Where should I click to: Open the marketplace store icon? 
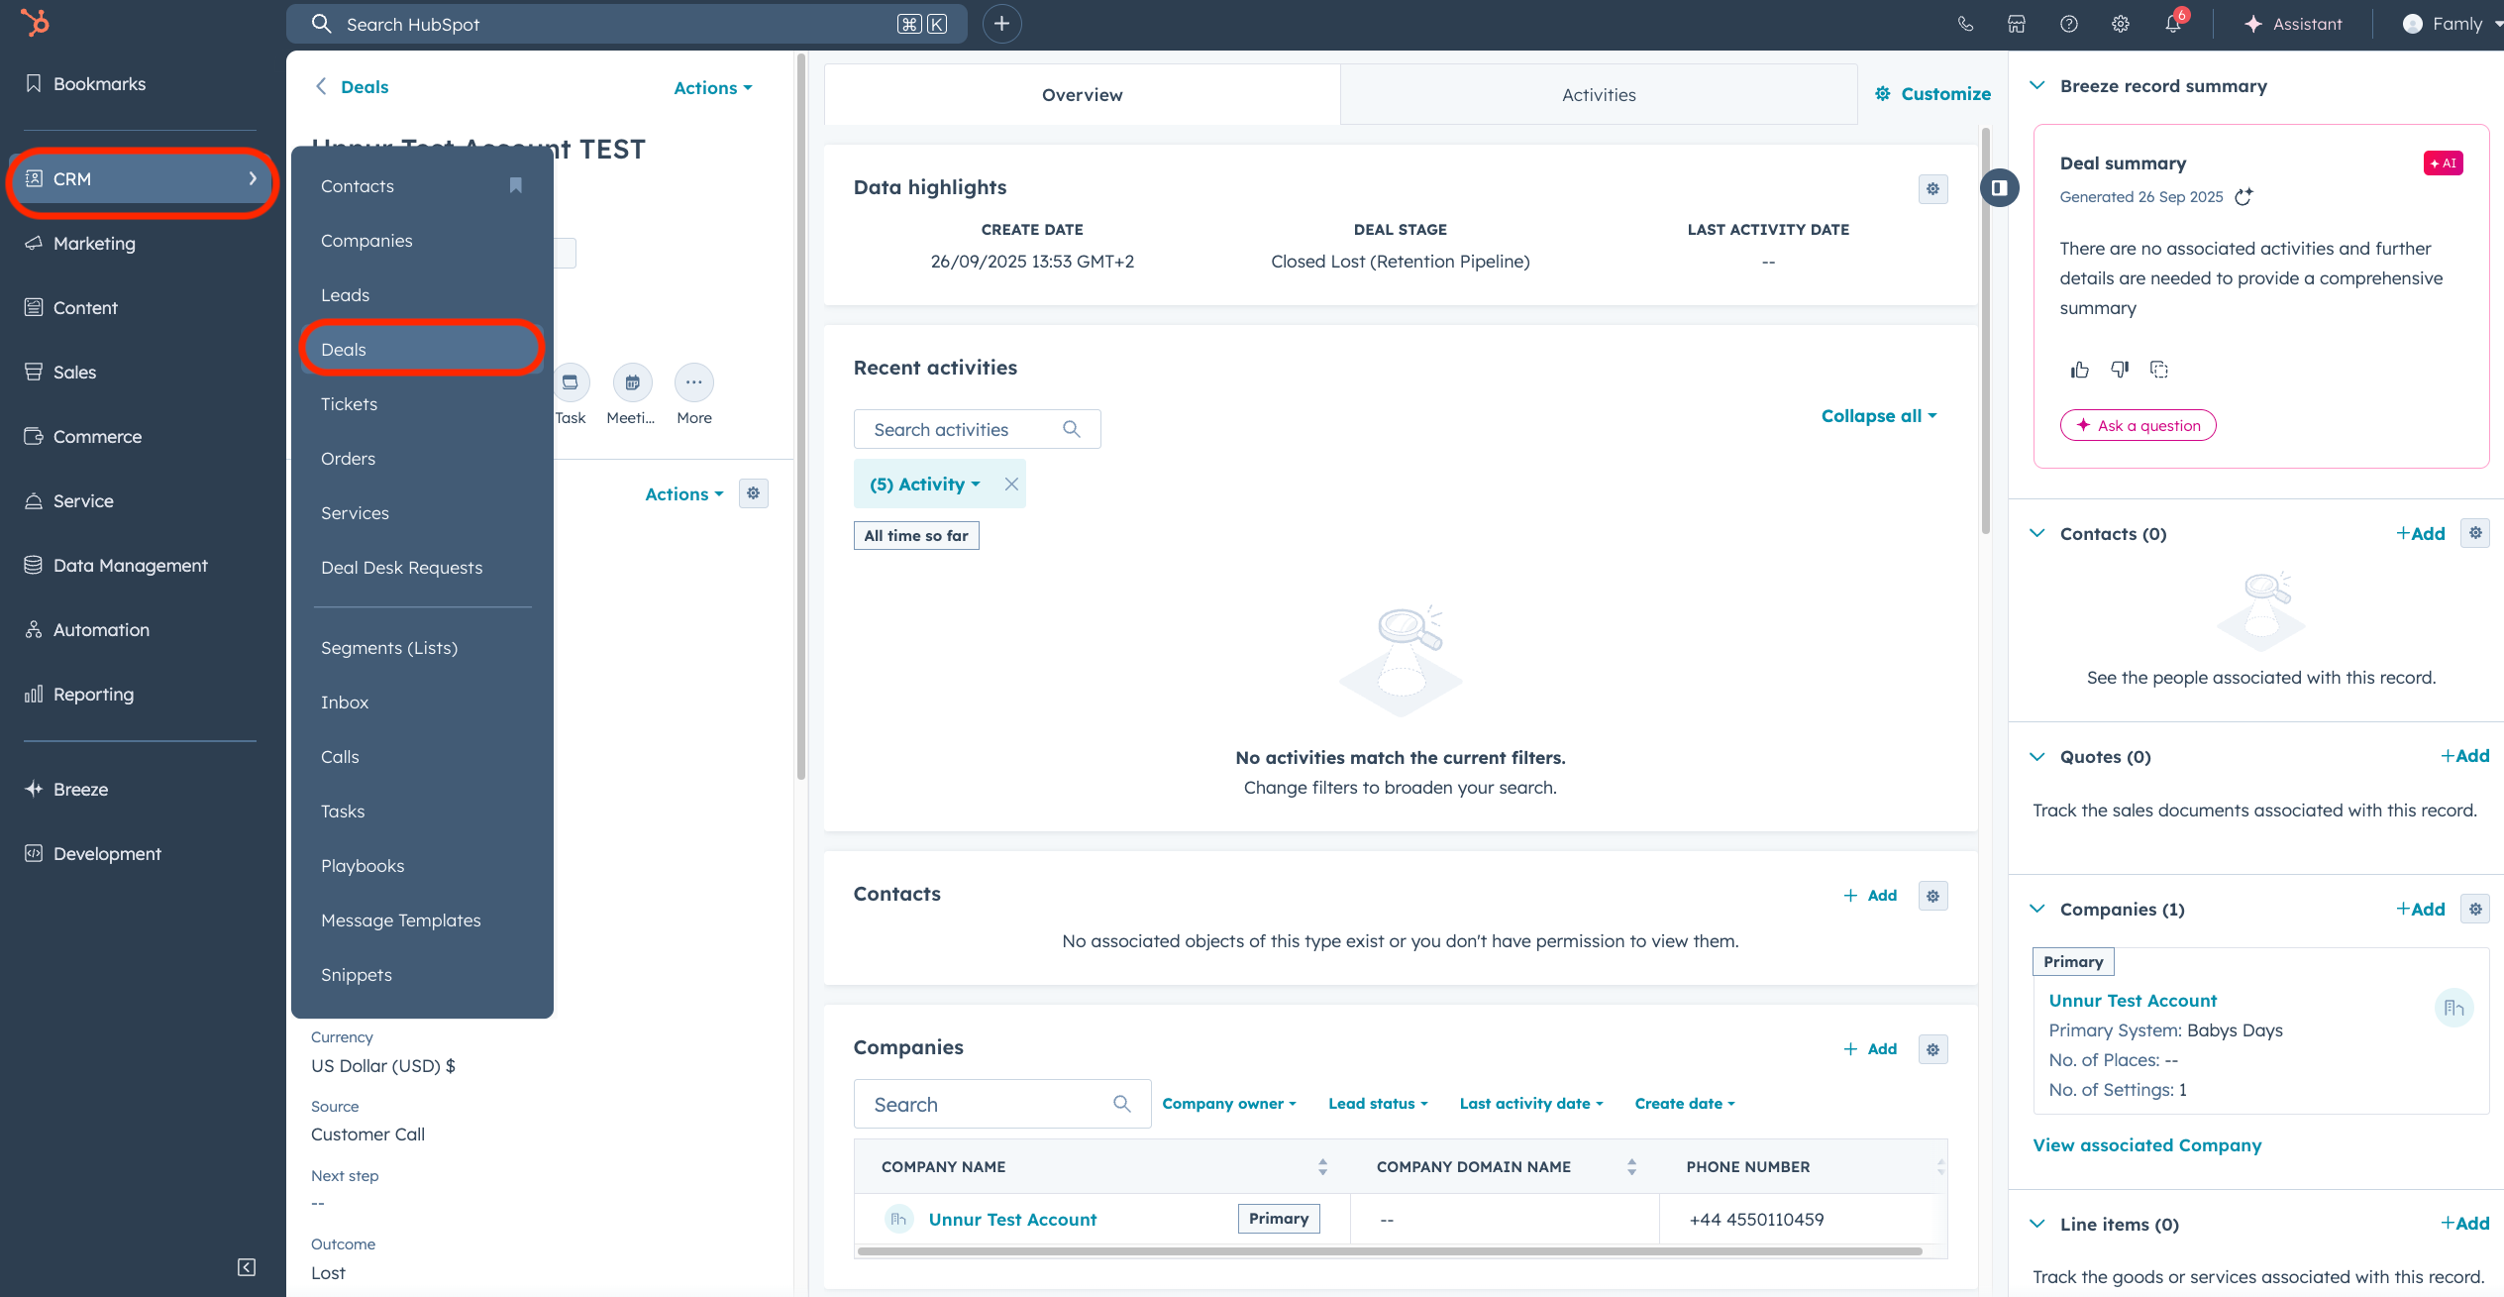point(2017,24)
